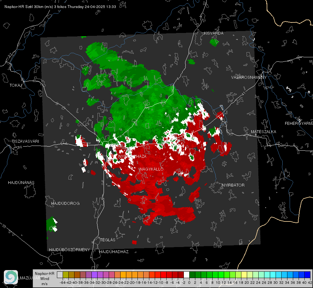This screenshot has width=313, height=288.
Task: Click the NYÍRBÁTOR town label
Action: point(233,185)
